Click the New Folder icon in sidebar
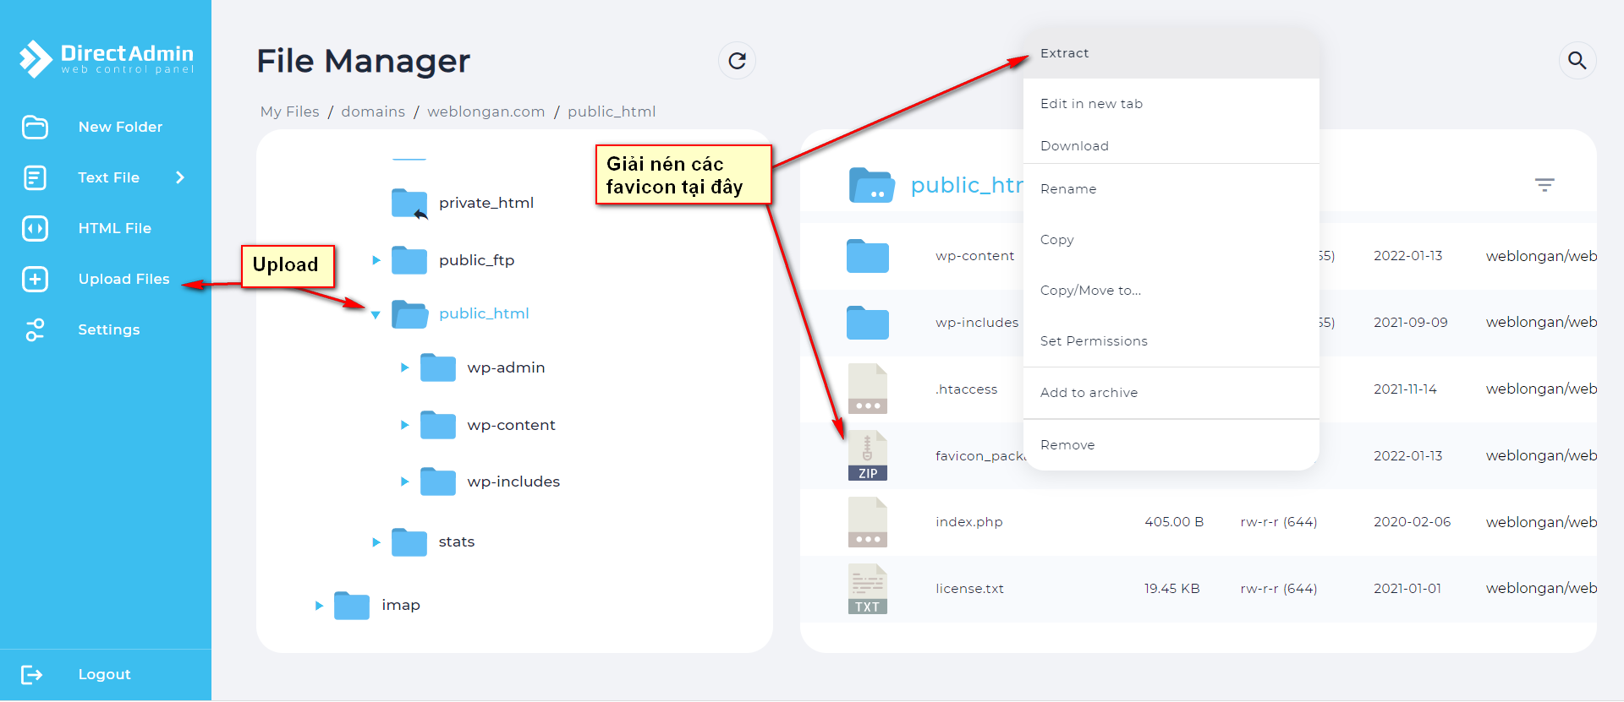The image size is (1624, 702). pyautogui.click(x=36, y=127)
